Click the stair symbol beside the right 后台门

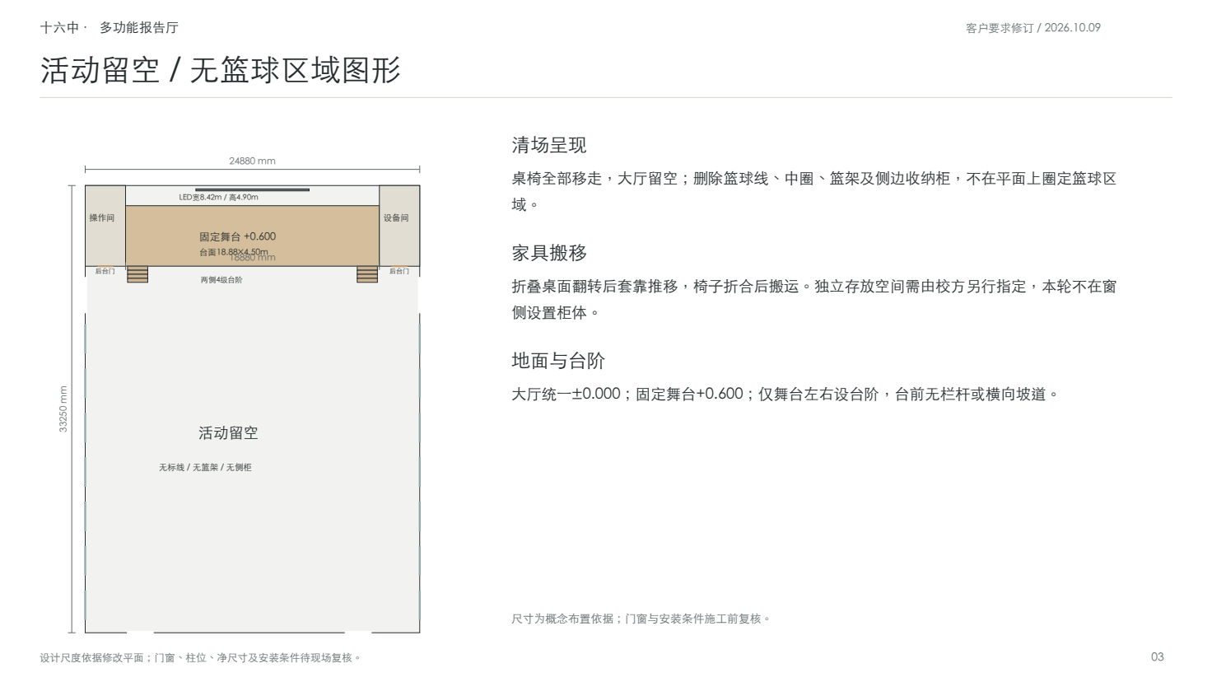(x=367, y=274)
